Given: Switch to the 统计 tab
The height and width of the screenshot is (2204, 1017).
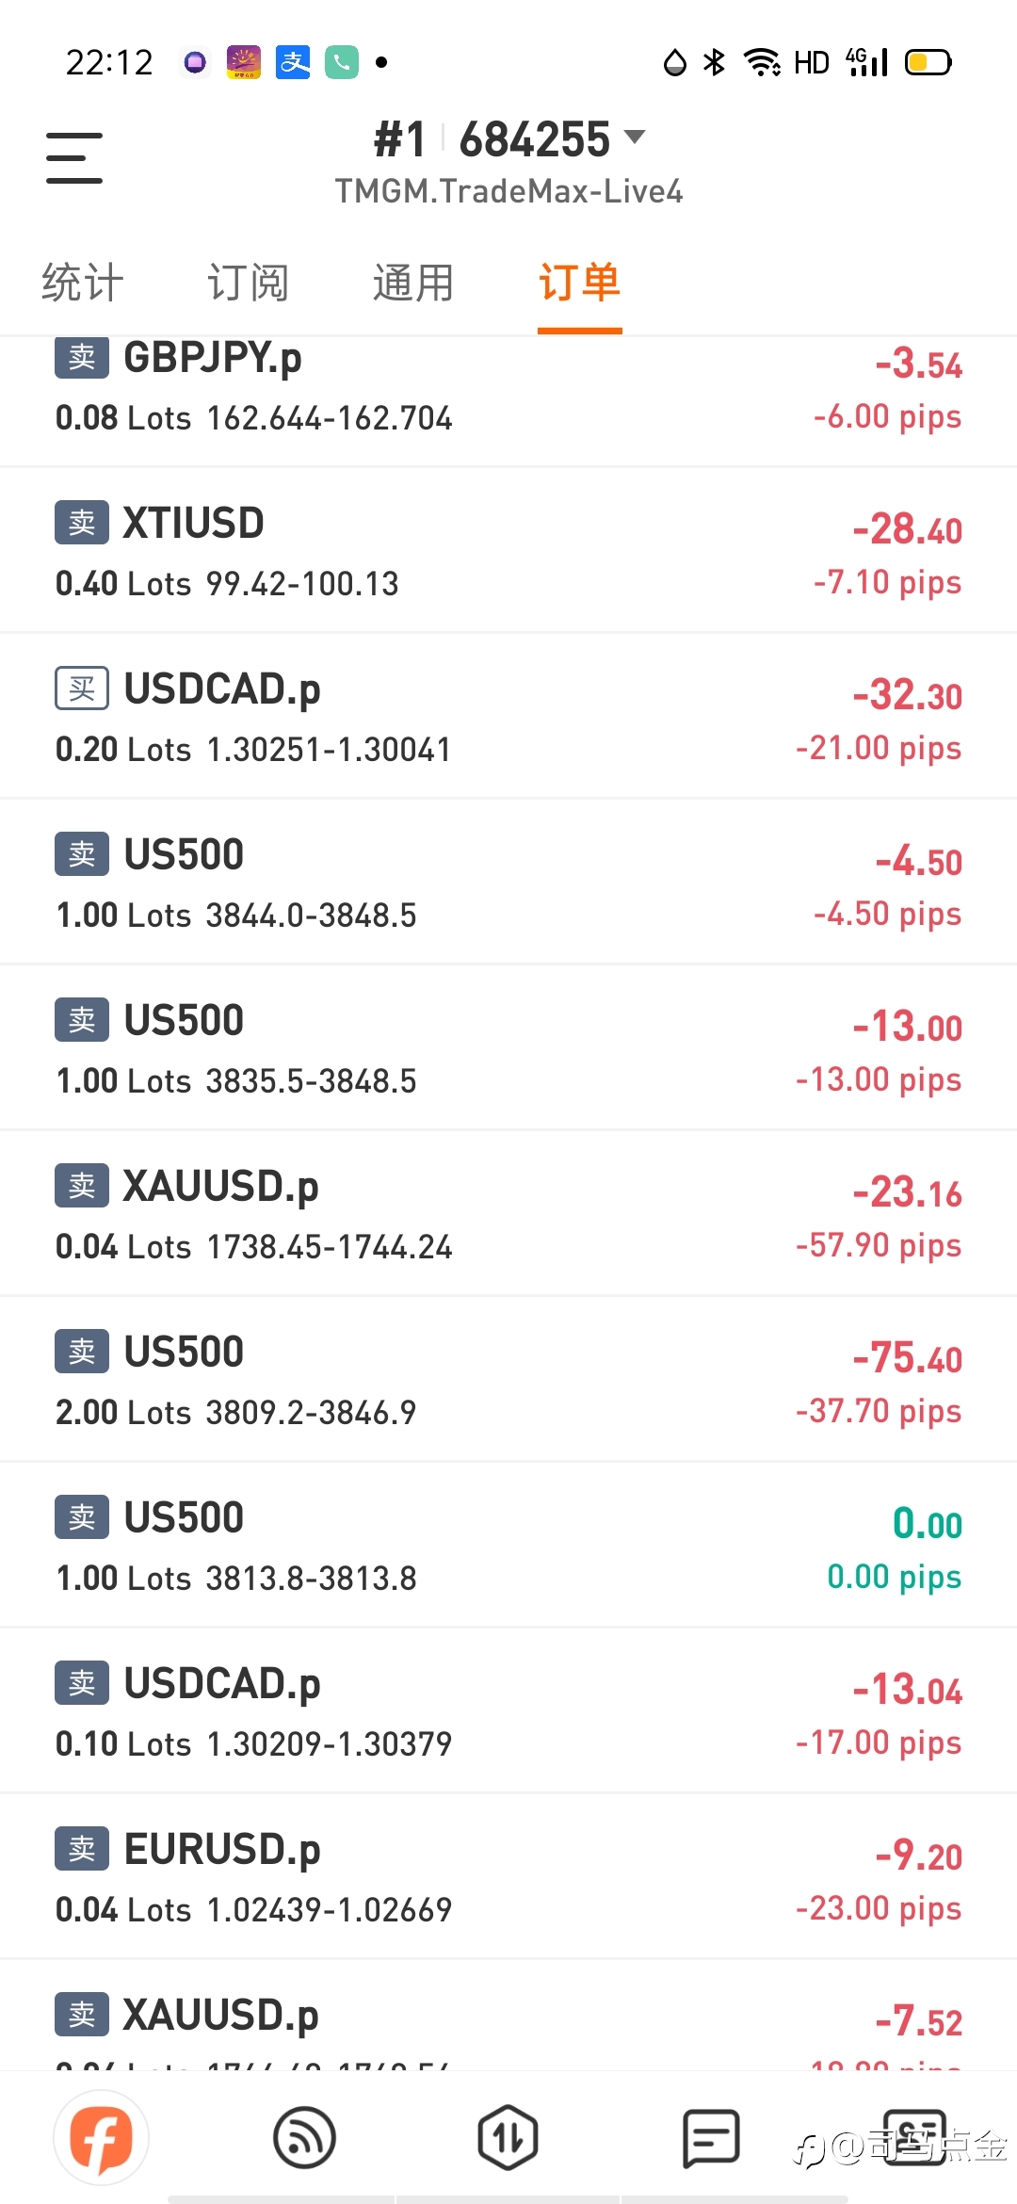Looking at the screenshot, I should click(83, 283).
